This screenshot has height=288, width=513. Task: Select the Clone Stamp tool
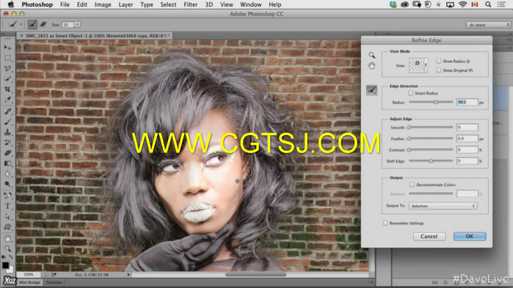[x=8, y=132]
